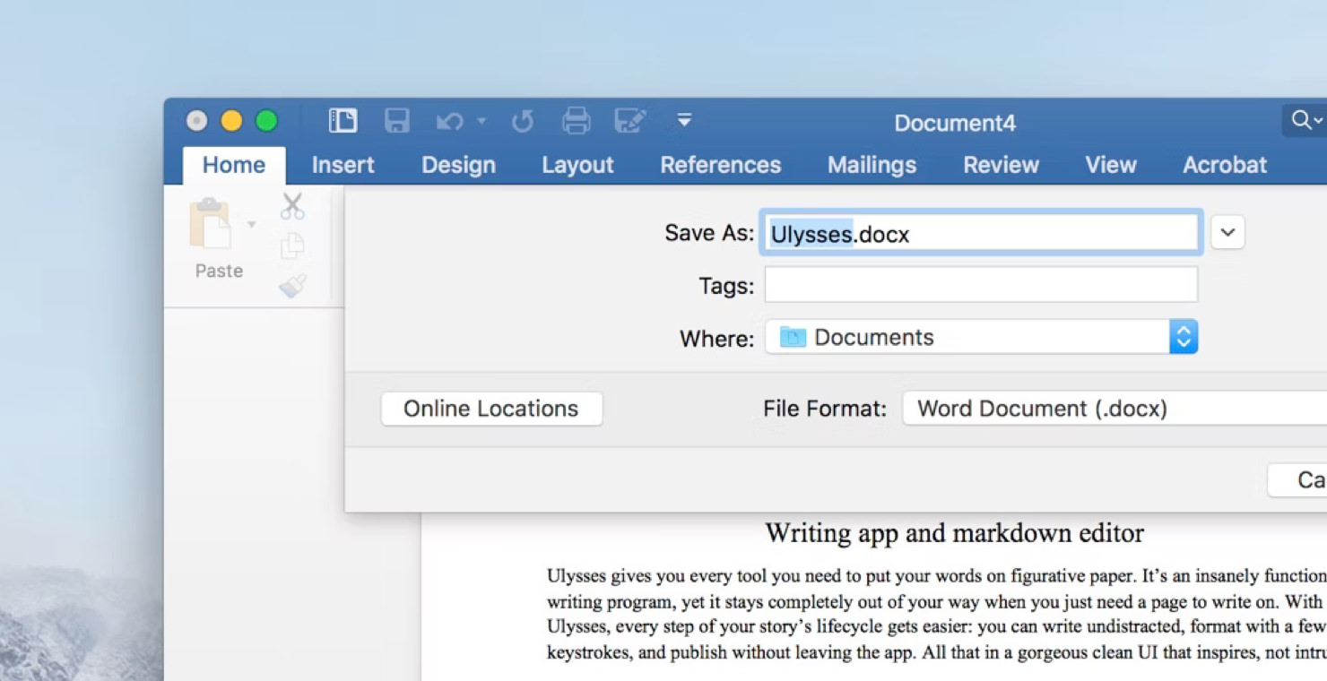This screenshot has height=681, width=1327.
Task: Click the Format Painter brush icon
Action: pyautogui.click(x=292, y=285)
